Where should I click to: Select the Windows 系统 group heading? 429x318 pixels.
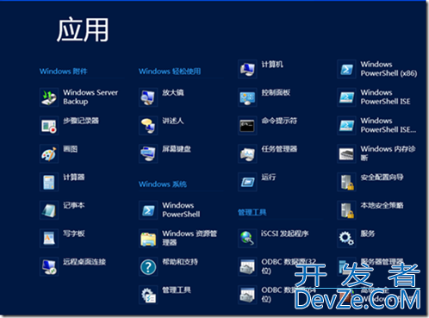point(163,184)
